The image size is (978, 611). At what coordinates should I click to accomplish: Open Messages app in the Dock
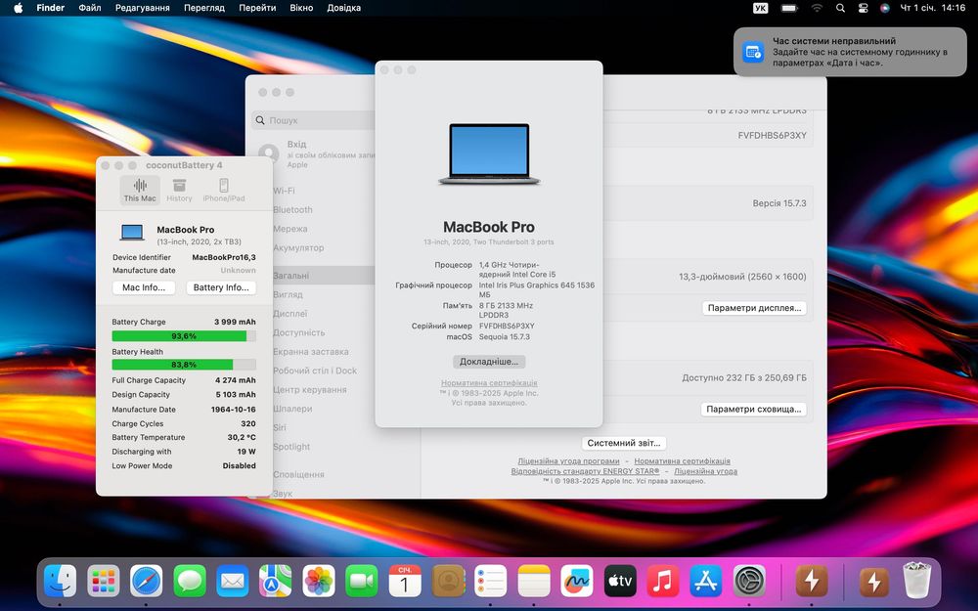(190, 581)
